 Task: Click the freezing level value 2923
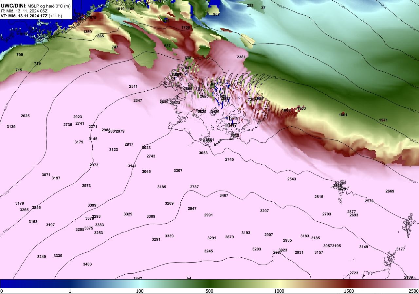(x=78, y=117)
